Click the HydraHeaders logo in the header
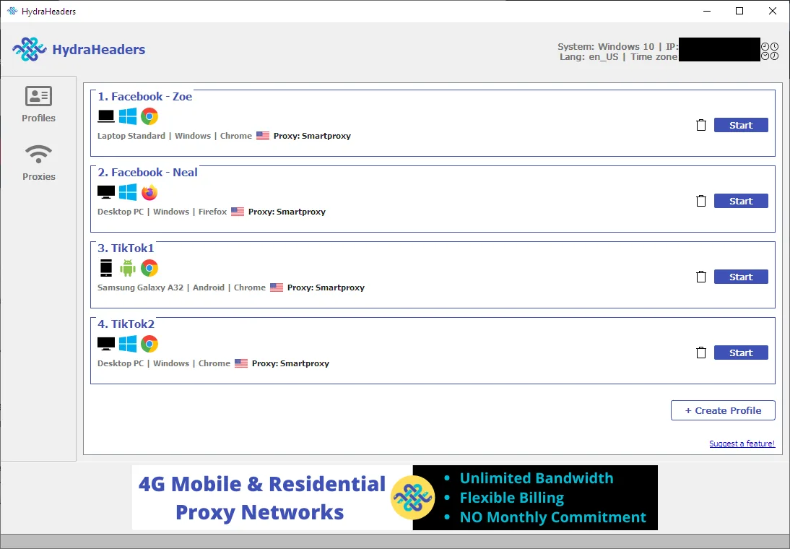790x549 pixels. pos(29,49)
